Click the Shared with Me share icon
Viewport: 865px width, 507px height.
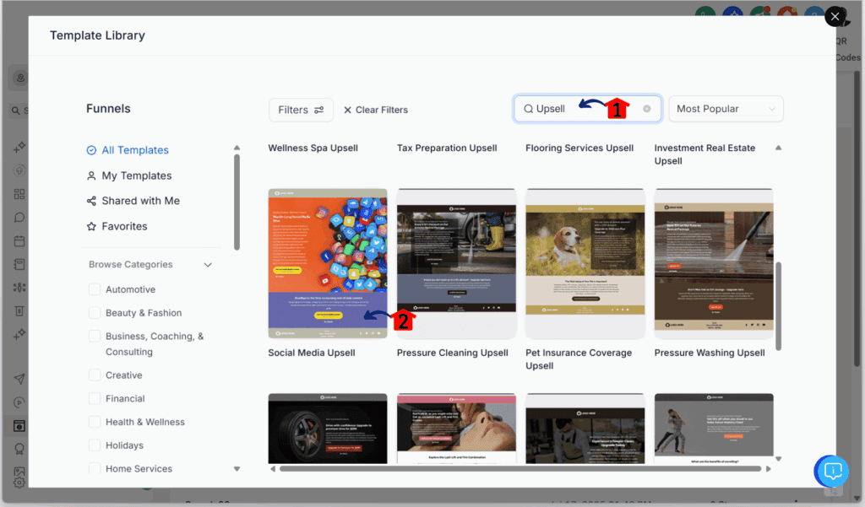pyautogui.click(x=91, y=201)
